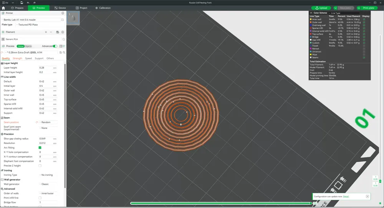Open printer settings gear icon
Image resolution: width=384 pixels, height=208 pixels.
(x=63, y=13)
